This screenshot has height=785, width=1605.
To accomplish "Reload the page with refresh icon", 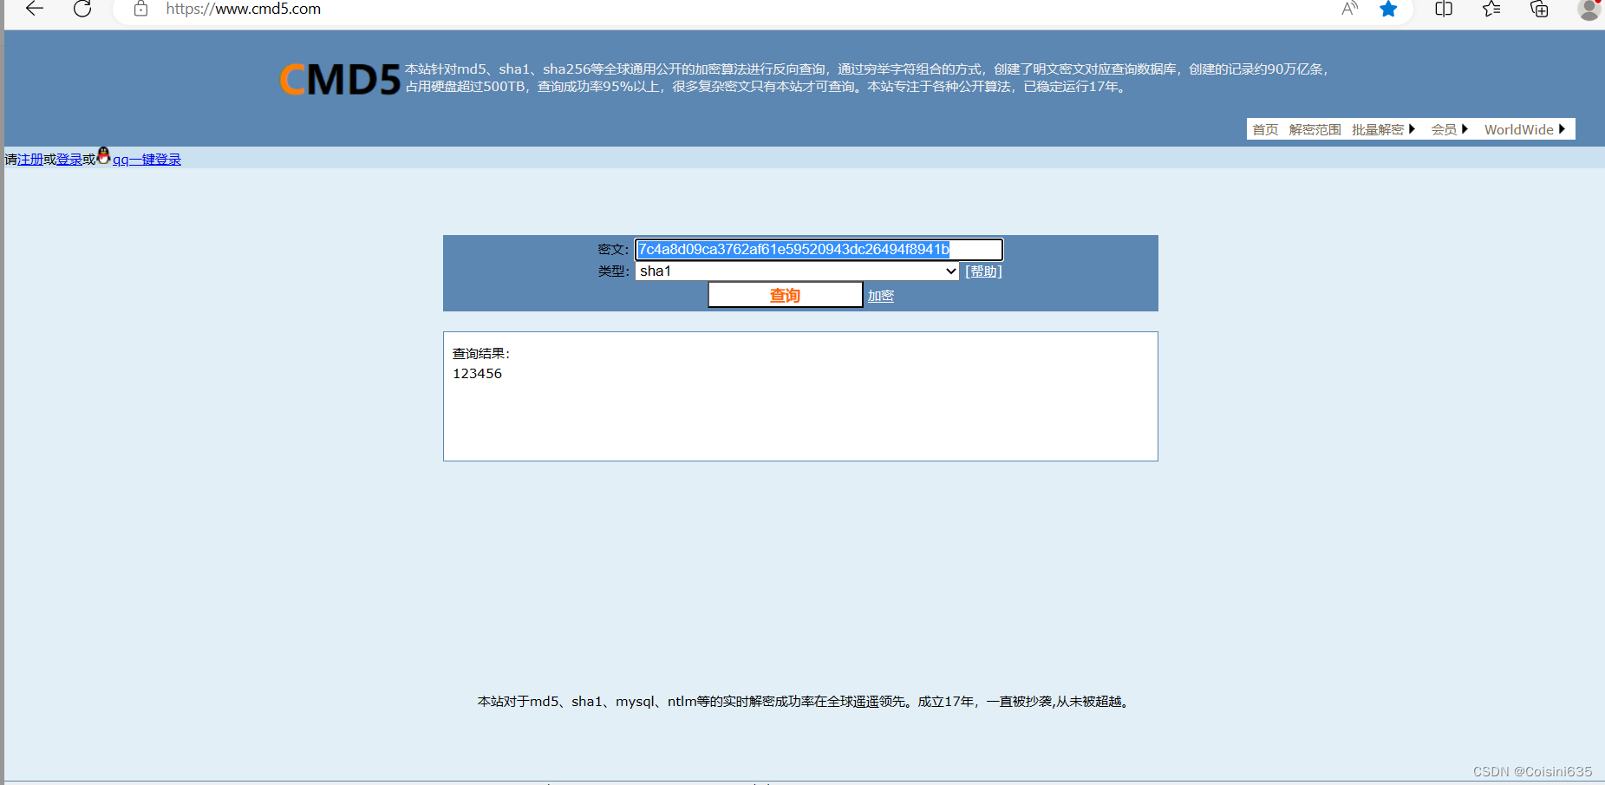I will pyautogui.click(x=82, y=9).
